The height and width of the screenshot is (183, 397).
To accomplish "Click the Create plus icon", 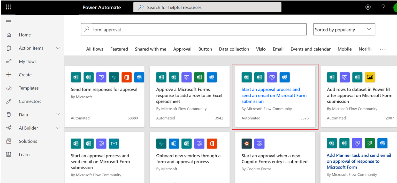I will (9, 75).
